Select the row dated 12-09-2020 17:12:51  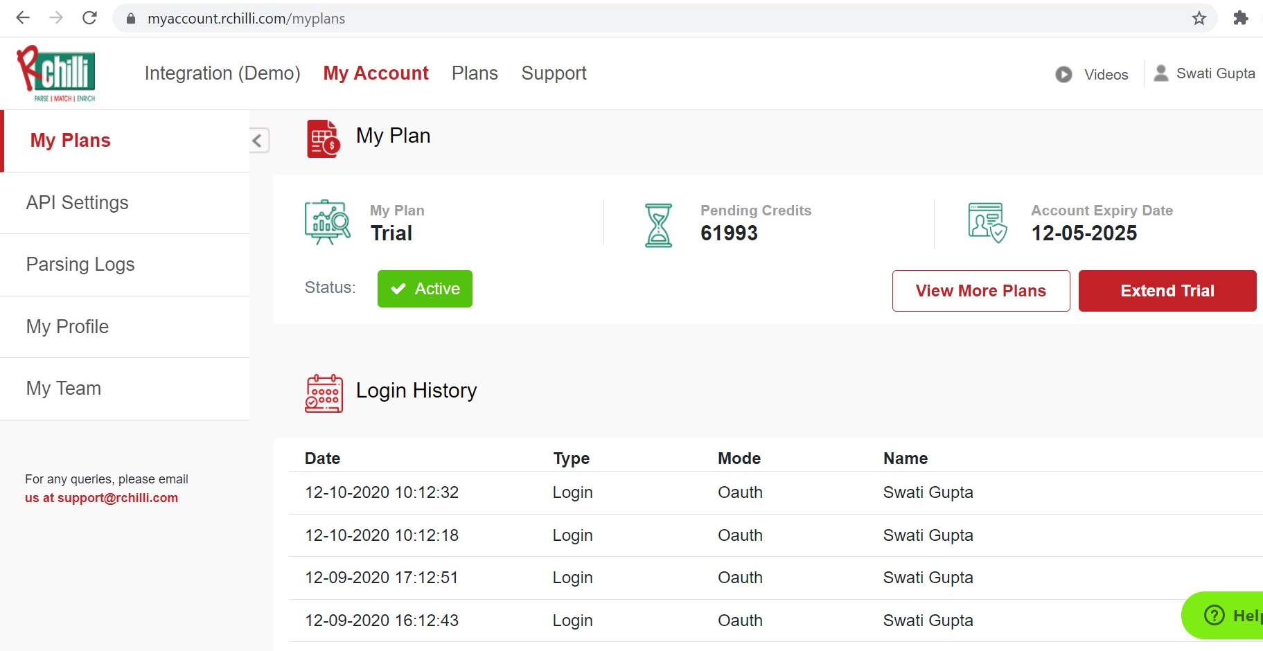pos(775,578)
